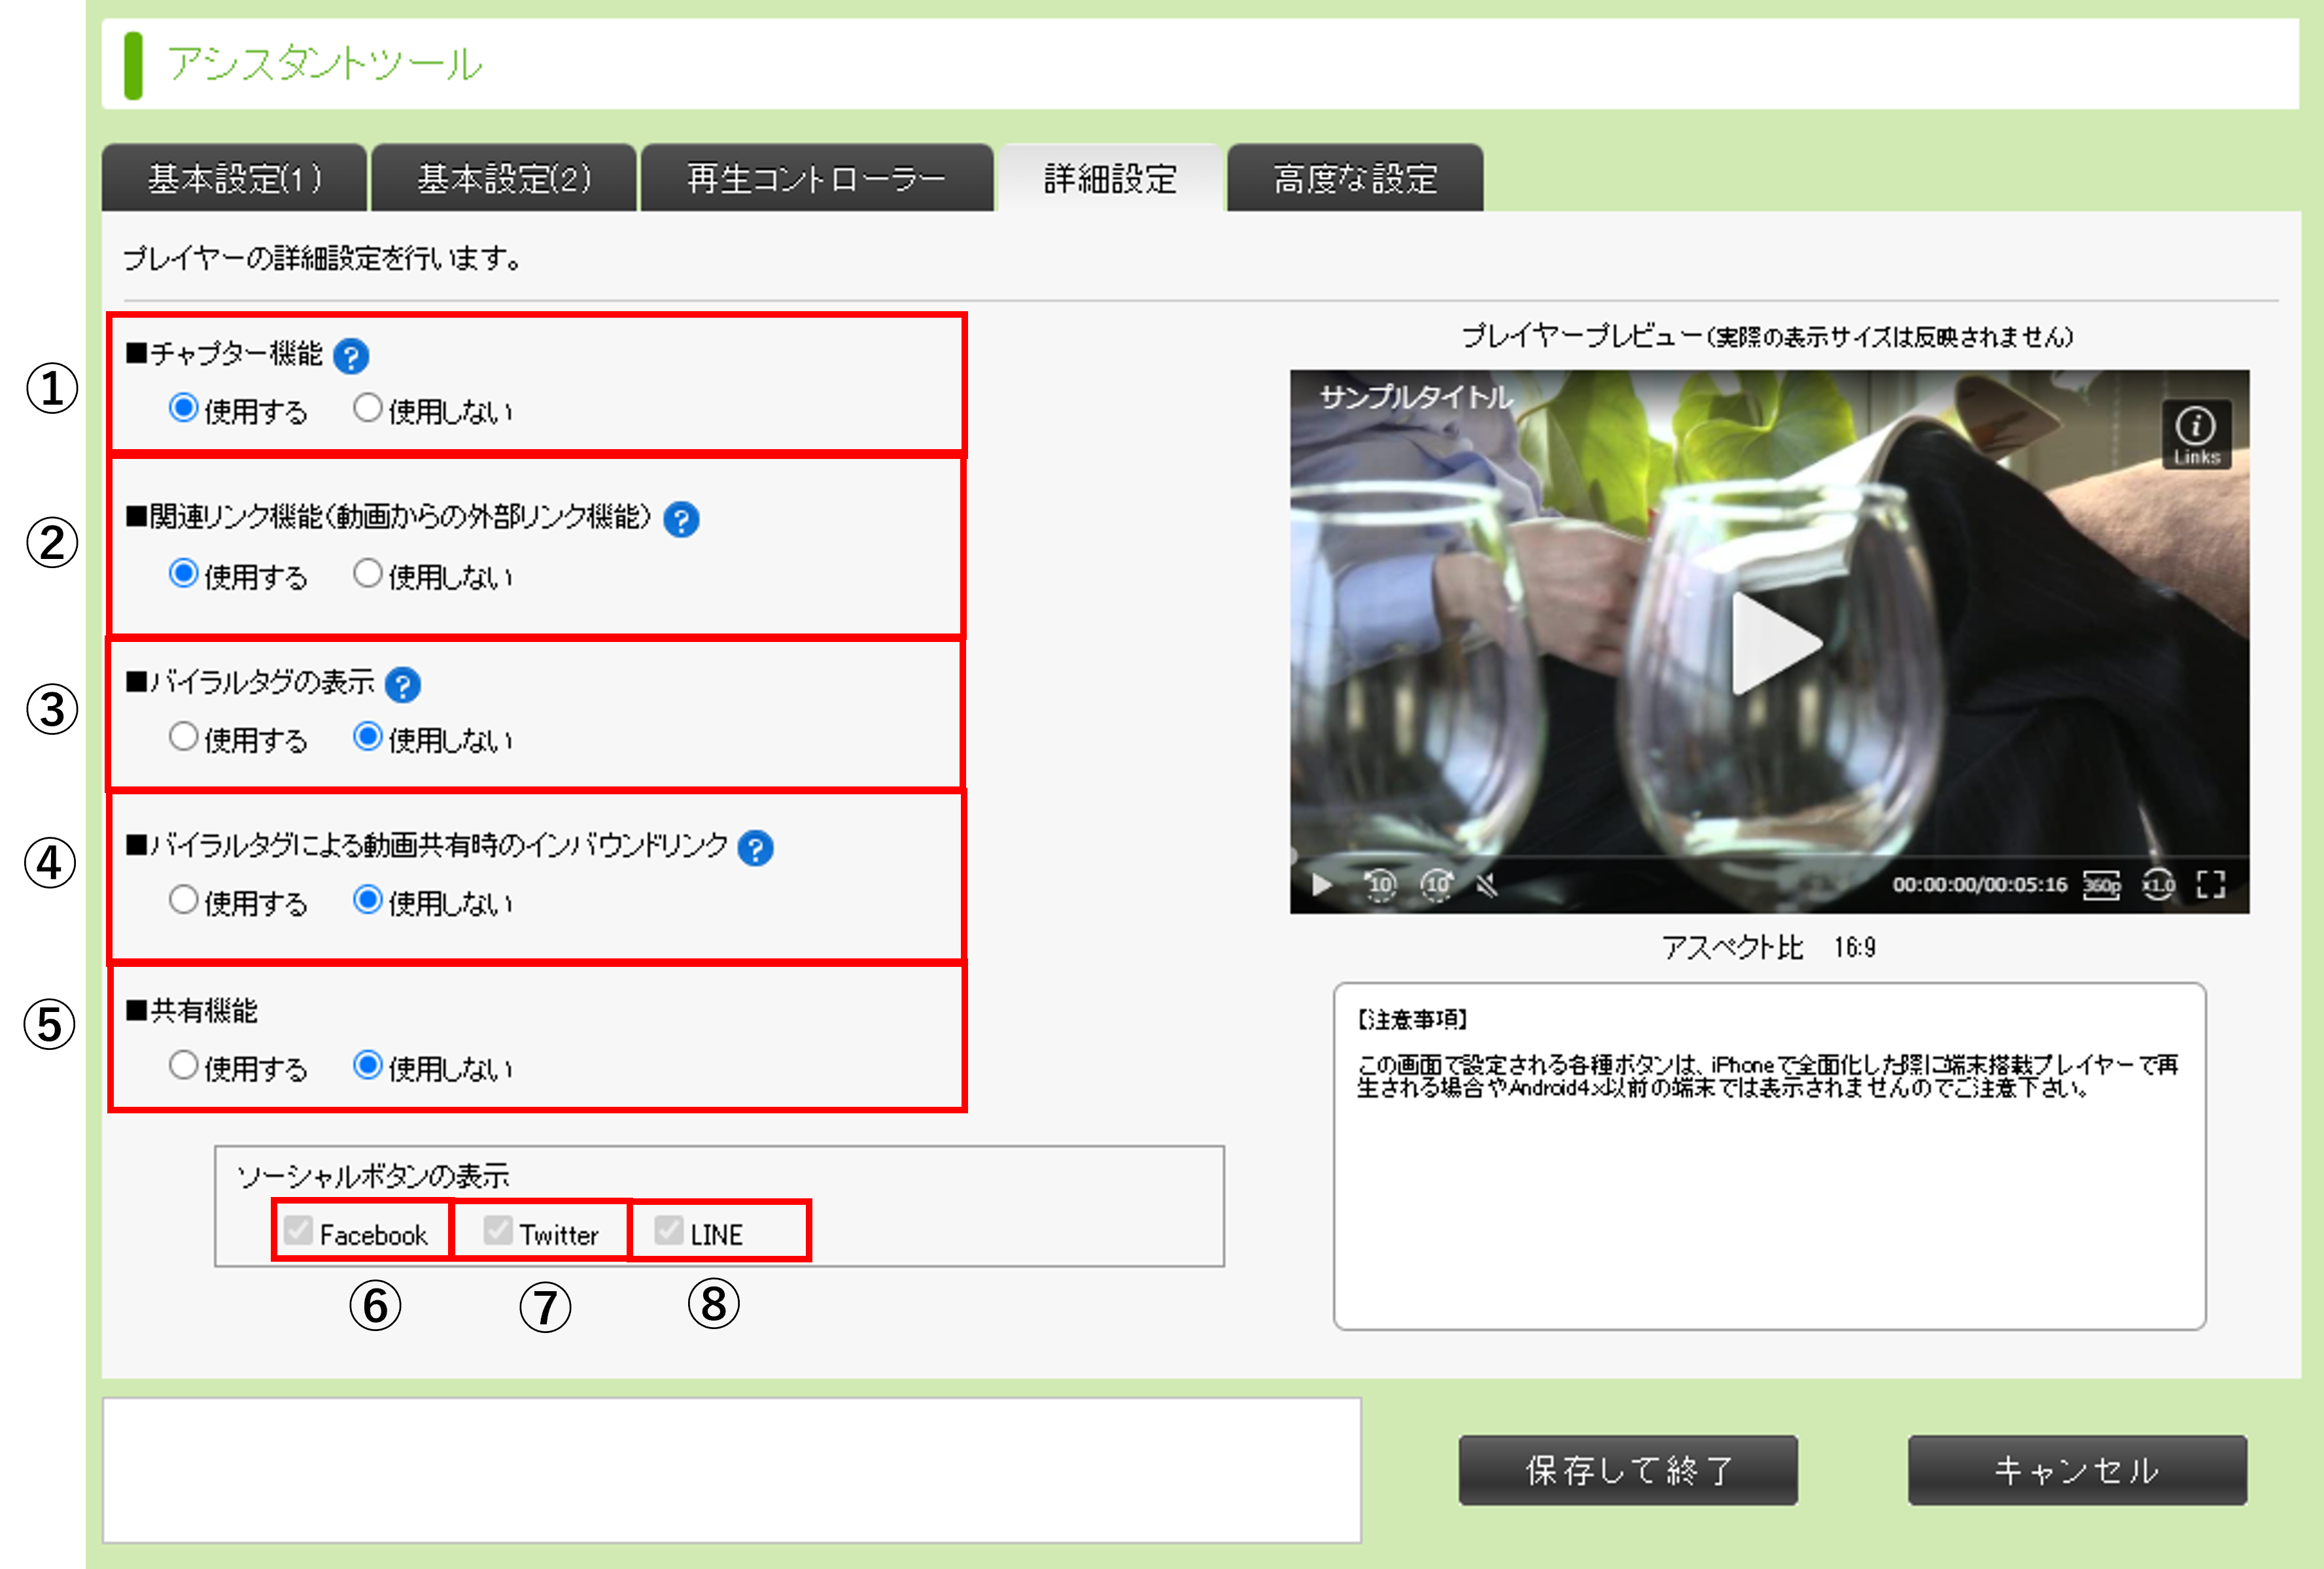The height and width of the screenshot is (1569, 2324).
Task: Open the 360p quality selector in player
Action: 2101,885
